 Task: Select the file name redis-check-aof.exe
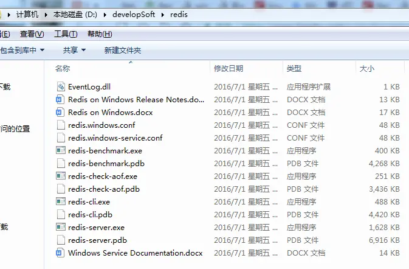(103, 176)
